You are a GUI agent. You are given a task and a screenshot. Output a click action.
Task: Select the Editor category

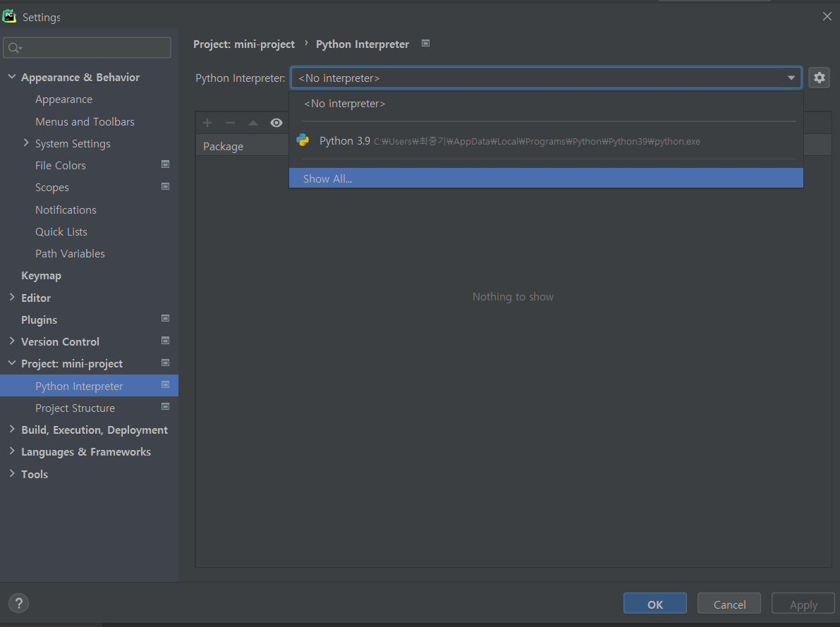36,298
